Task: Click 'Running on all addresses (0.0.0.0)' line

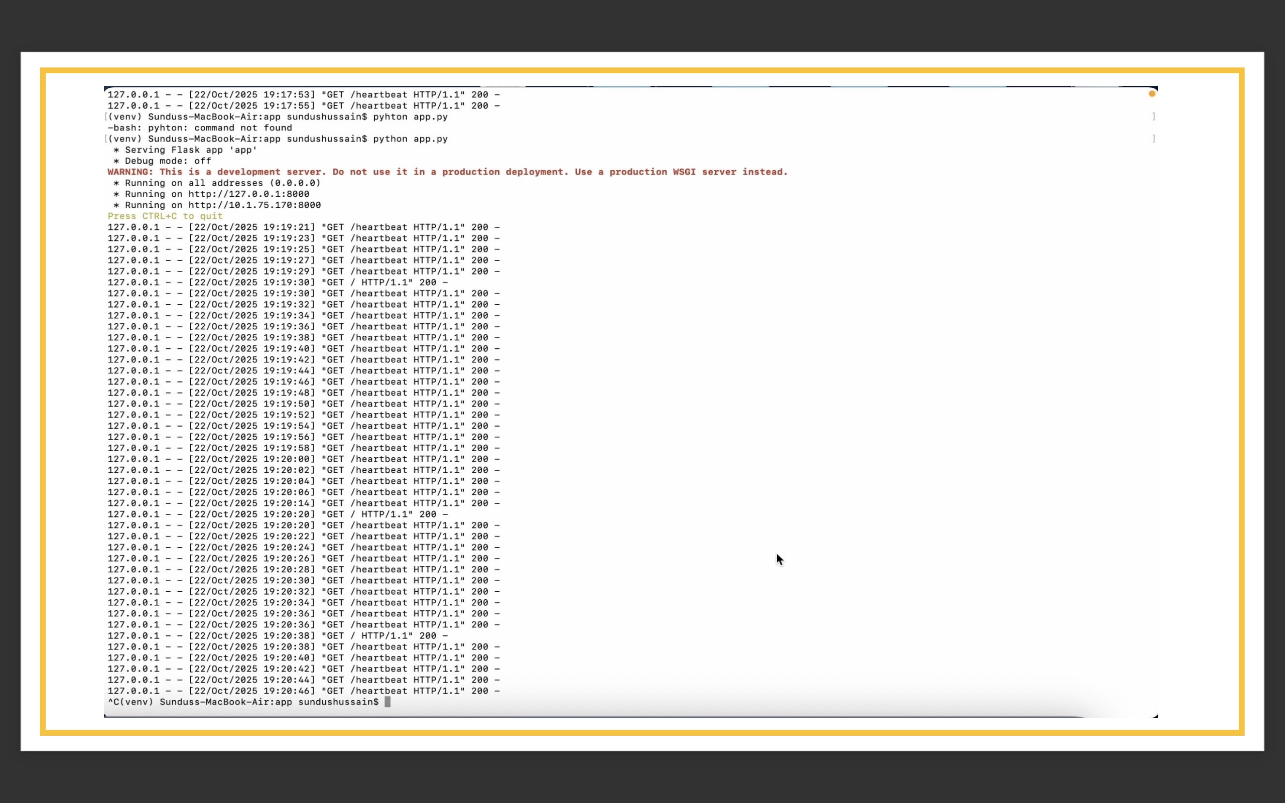Action: click(x=217, y=183)
